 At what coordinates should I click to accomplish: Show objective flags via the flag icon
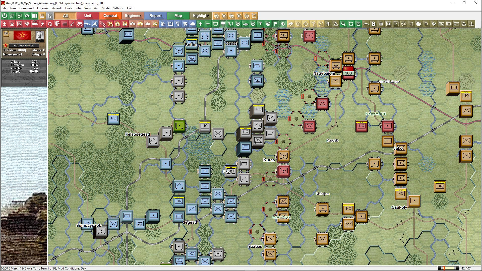(x=275, y=24)
